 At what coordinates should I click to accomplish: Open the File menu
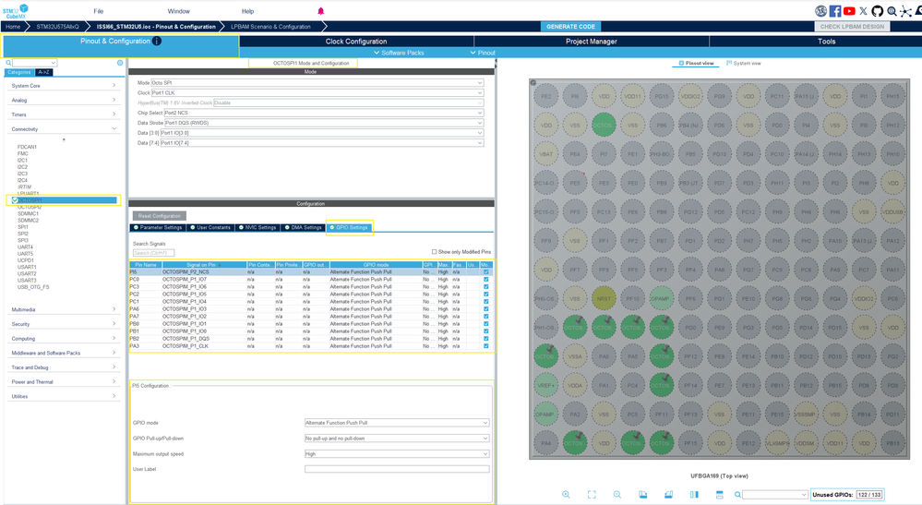tap(98, 11)
